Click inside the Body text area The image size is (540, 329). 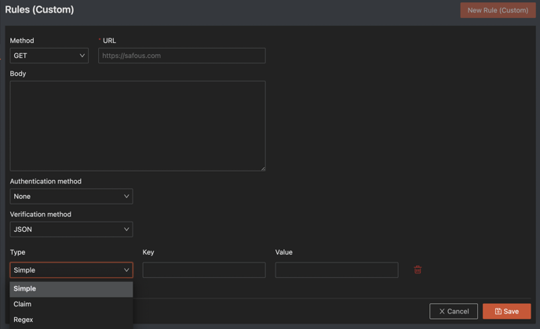(x=137, y=125)
